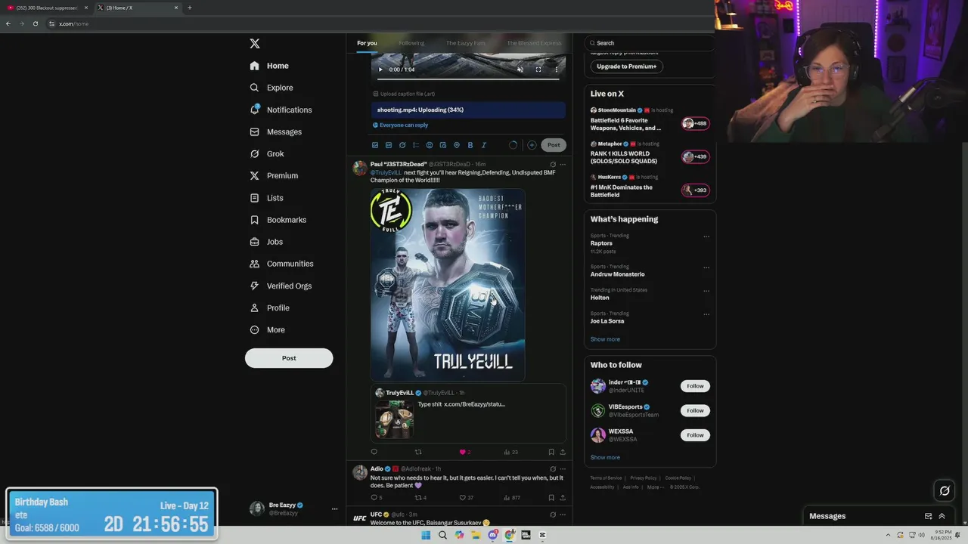
Task: Open the More sidebar menu
Action: point(268,330)
